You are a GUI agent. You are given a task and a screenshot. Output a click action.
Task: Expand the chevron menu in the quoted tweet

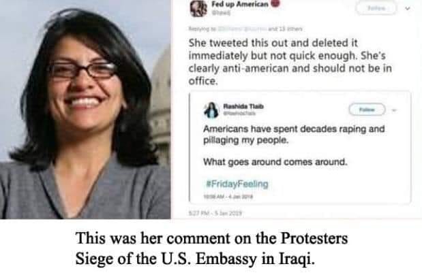coord(394,110)
